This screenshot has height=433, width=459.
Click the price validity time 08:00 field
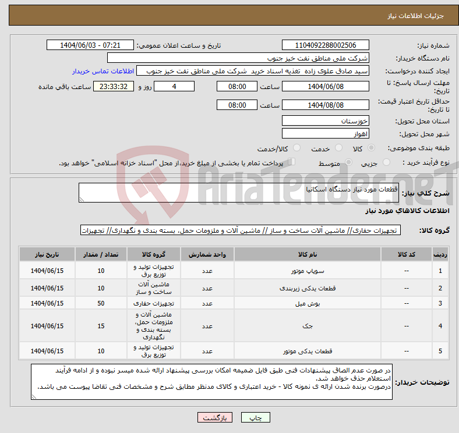coord(237,105)
